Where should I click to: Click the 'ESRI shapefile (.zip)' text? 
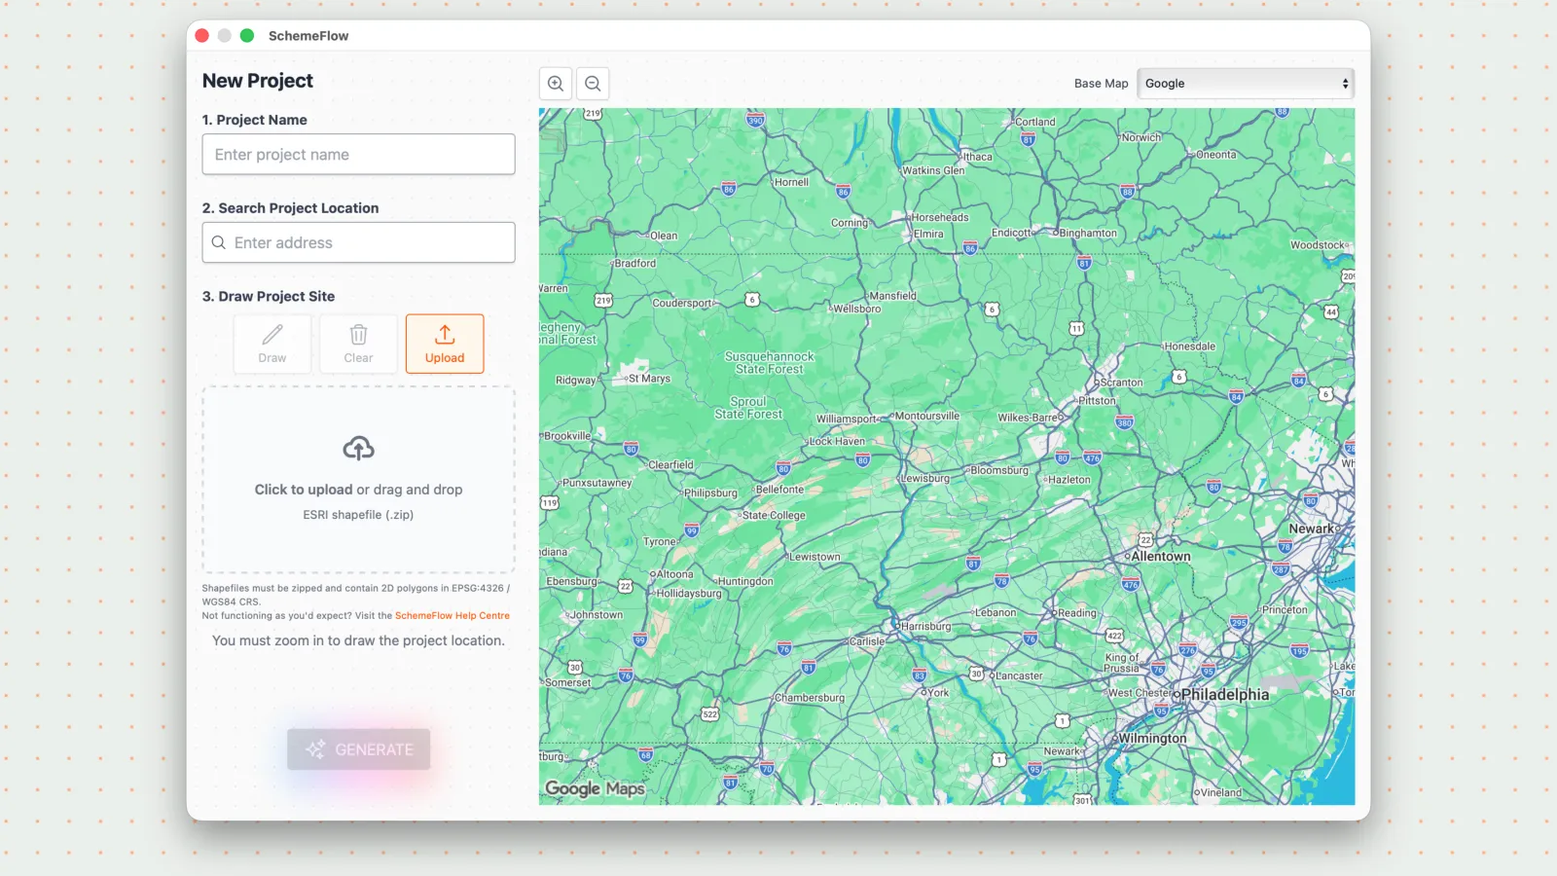click(x=358, y=515)
